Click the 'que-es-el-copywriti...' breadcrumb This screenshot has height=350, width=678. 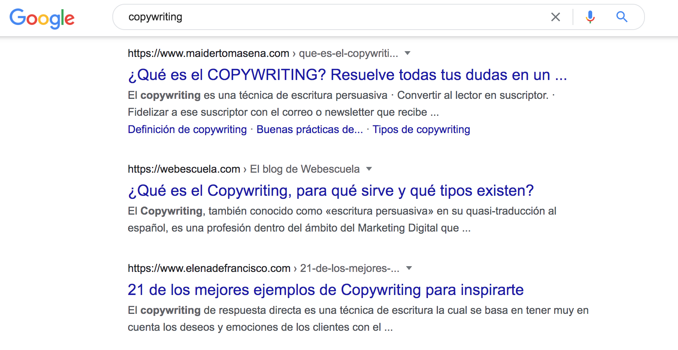pyautogui.click(x=349, y=53)
